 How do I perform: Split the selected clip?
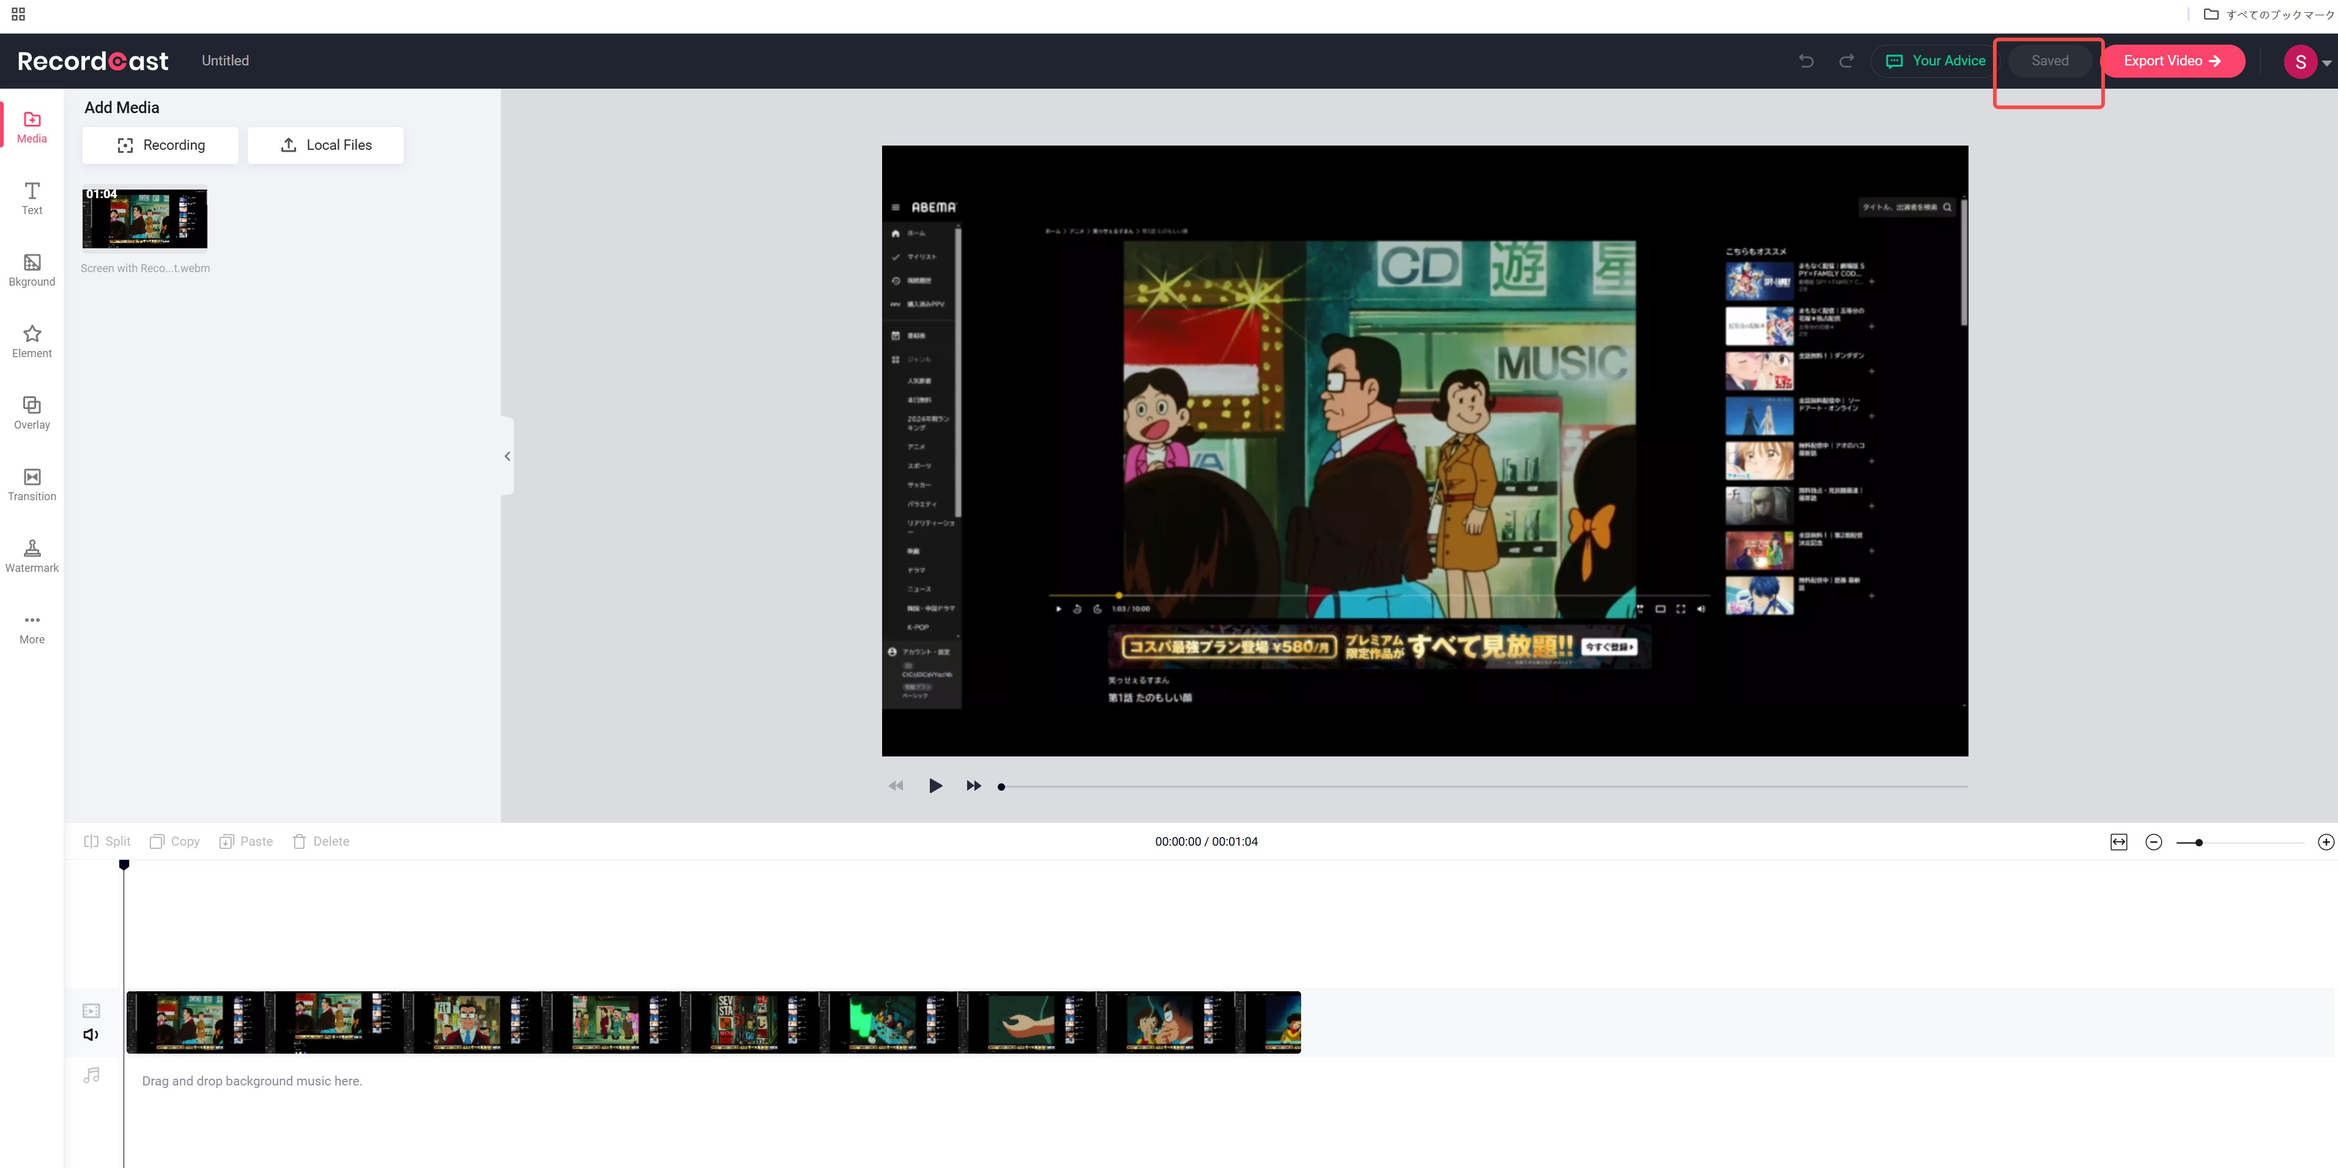tap(107, 841)
